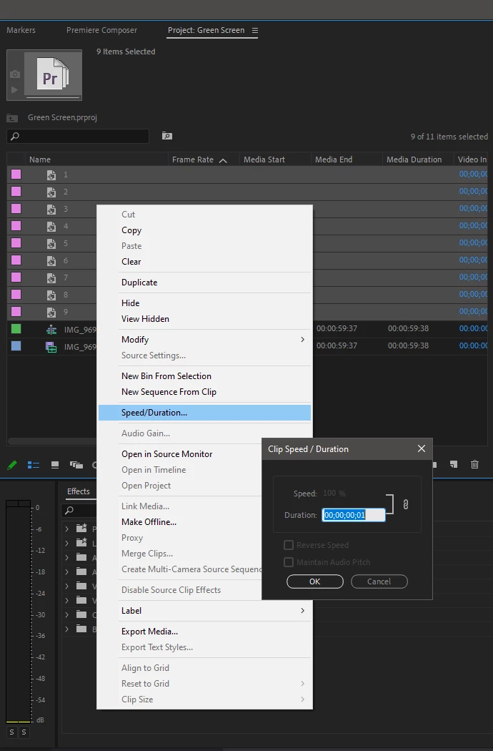The image size is (493, 751).
Task: Switch to Premiere Composer tab
Action: pos(101,30)
